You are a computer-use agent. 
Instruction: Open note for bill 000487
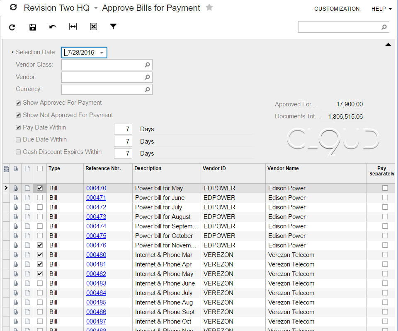point(27,321)
